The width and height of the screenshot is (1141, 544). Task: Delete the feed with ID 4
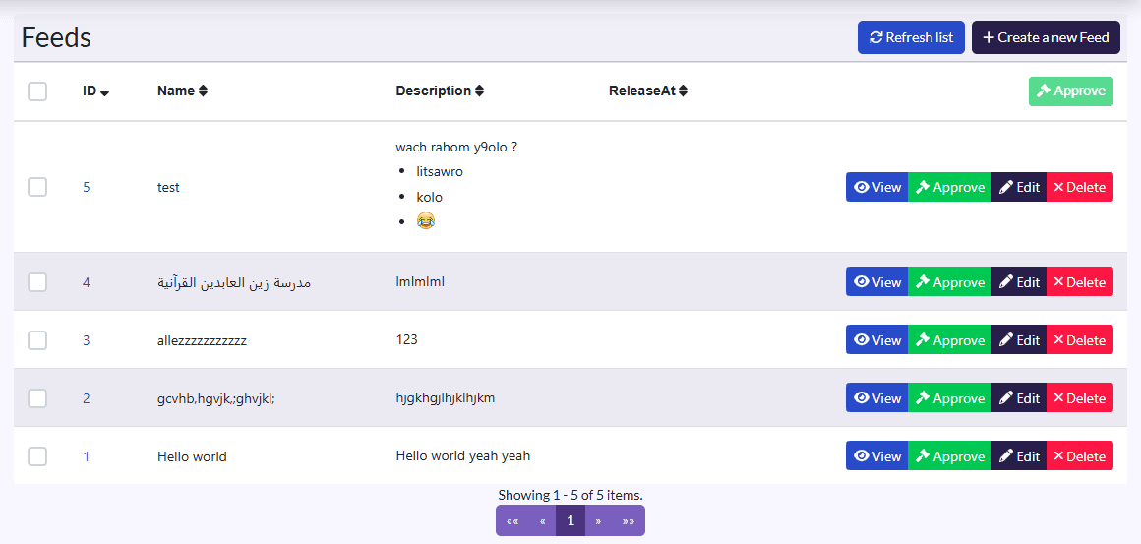click(1080, 281)
